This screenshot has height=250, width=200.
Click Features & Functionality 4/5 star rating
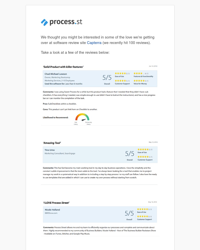pos(139,73)
